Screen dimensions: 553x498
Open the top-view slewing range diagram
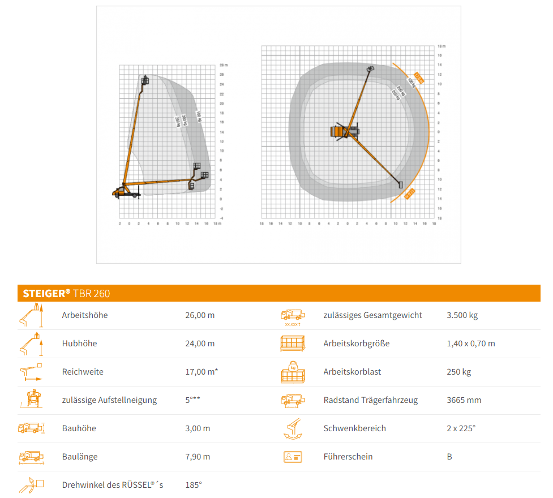click(353, 135)
